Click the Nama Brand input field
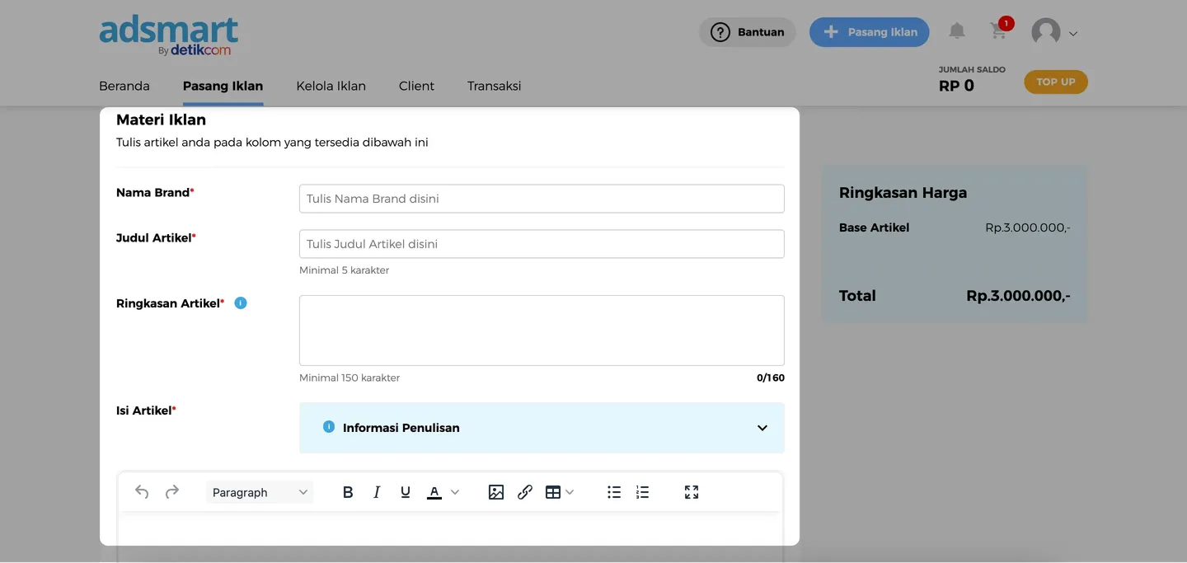The image size is (1187, 563). point(542,199)
